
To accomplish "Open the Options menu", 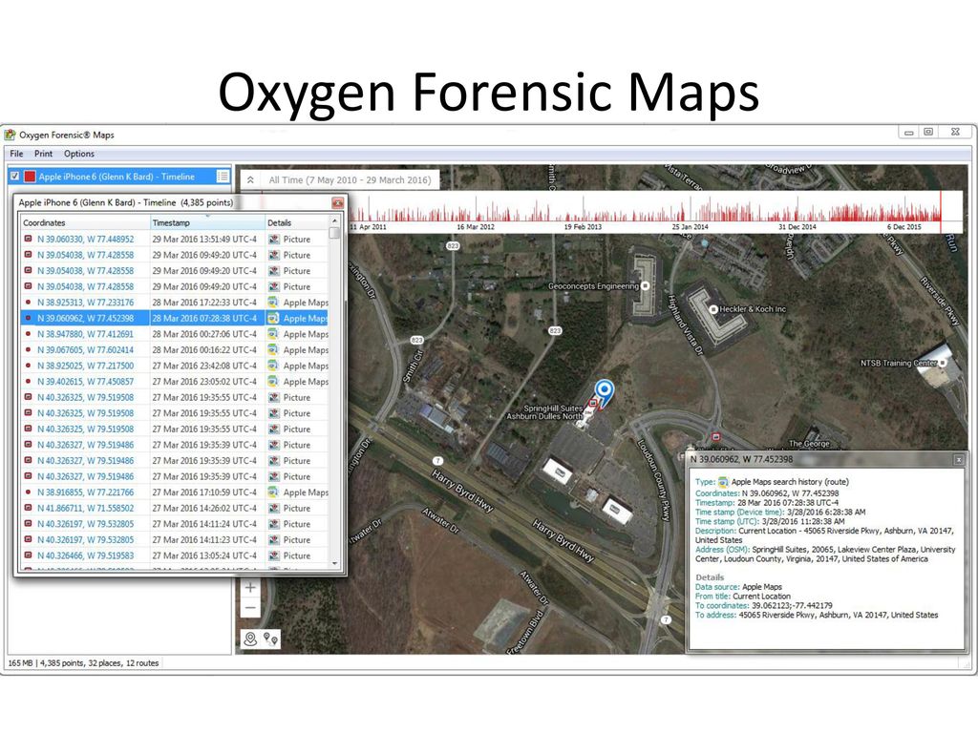I will tap(79, 154).
